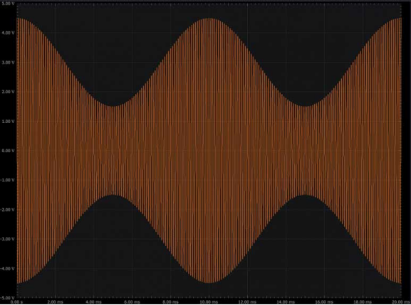Click the 2.00 ms time axis label

(x=56, y=302)
